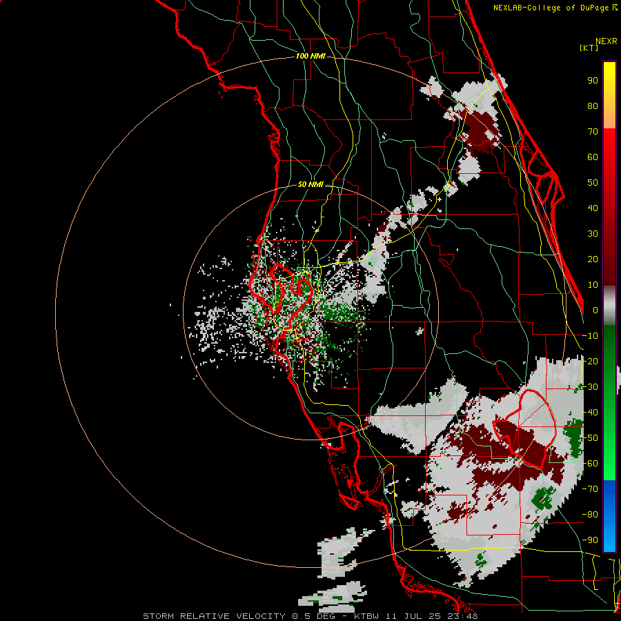Click the -80 knot scale label

tap(590, 515)
